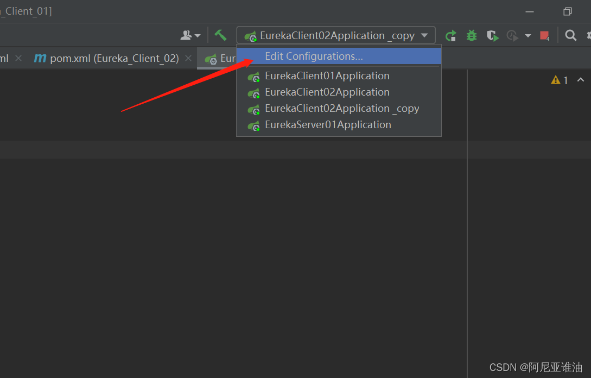This screenshot has height=378, width=591.
Task: Open the run configuration selector dropdown
Action: point(336,35)
